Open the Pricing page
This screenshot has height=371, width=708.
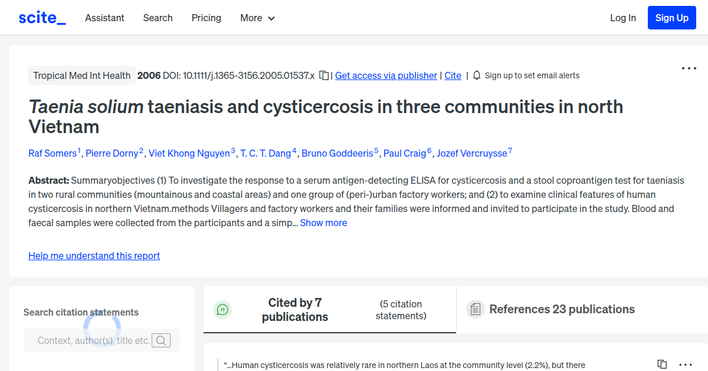coord(206,18)
